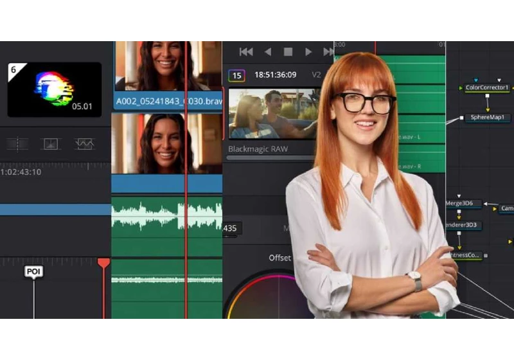Click the Offset label

(279, 258)
